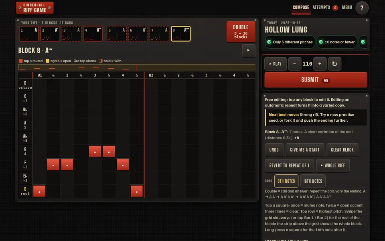Click Give Me A Start button

pos(305,150)
